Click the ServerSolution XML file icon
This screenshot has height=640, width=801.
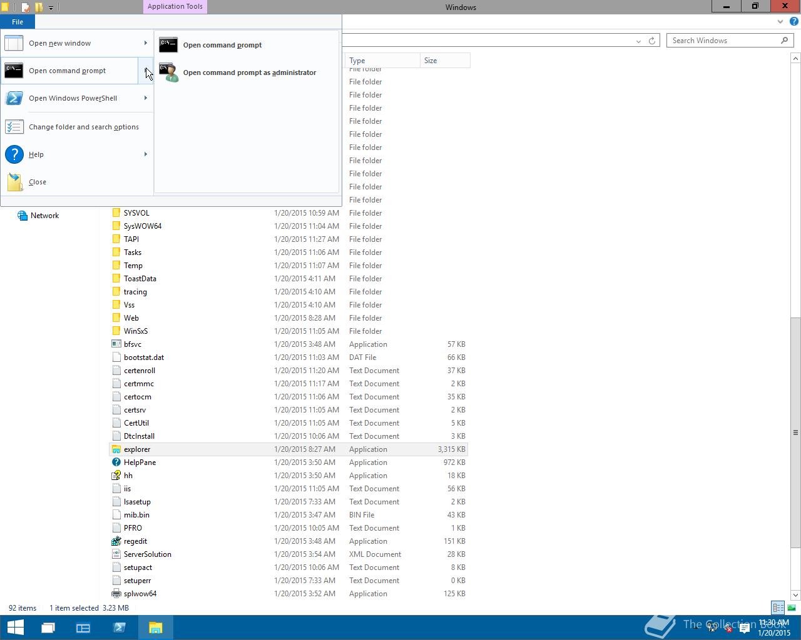116,554
